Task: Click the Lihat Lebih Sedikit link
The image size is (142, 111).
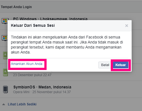Action: [22, 104]
